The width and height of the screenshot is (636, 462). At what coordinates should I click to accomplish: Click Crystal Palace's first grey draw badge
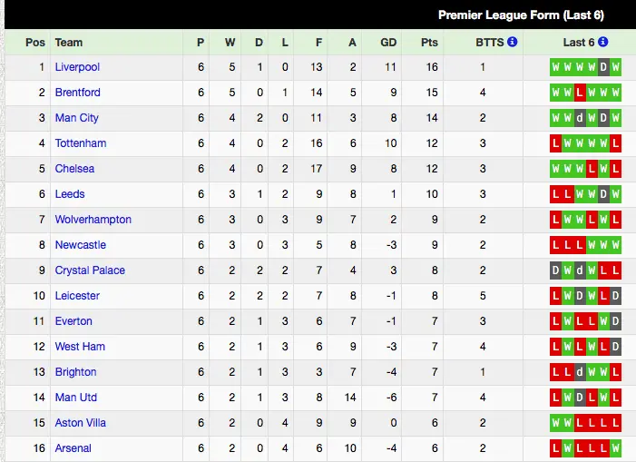[x=556, y=270]
